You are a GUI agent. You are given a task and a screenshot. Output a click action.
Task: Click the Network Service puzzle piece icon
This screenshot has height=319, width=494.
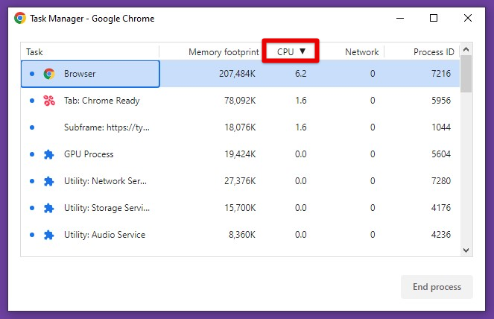[49, 181]
